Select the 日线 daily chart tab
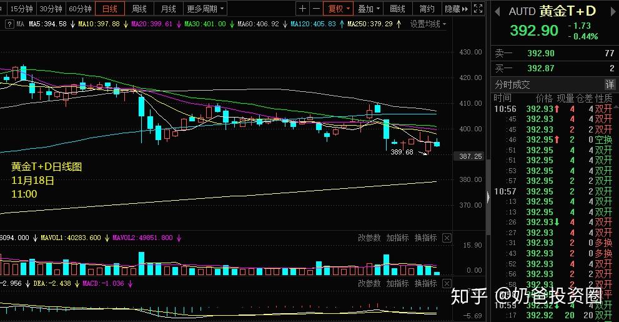619x322 pixels. click(110, 9)
